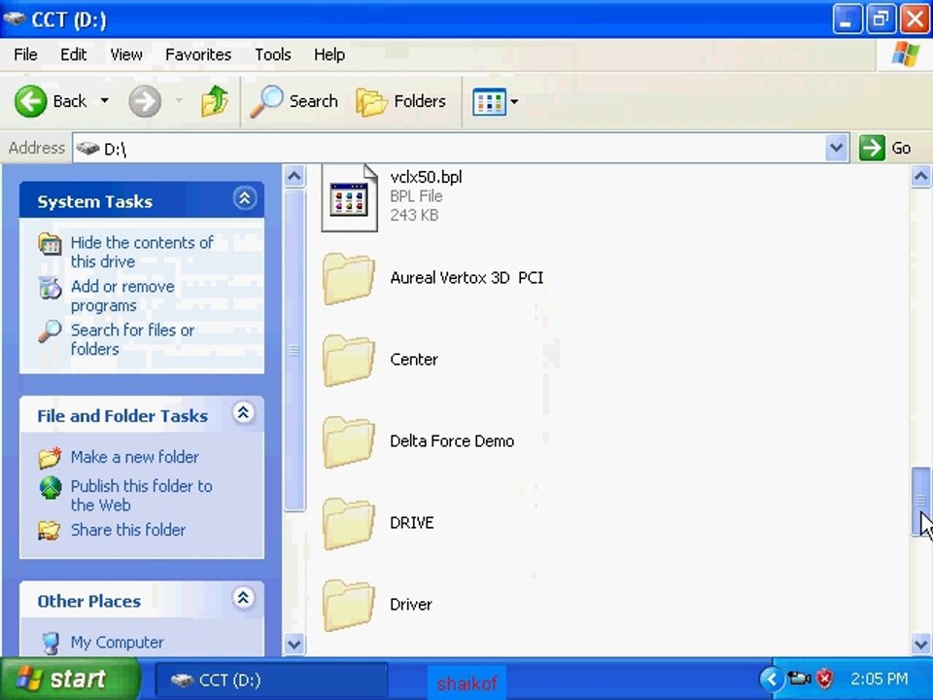Click Publish this folder to the Web
933x700 pixels.
[x=141, y=495]
